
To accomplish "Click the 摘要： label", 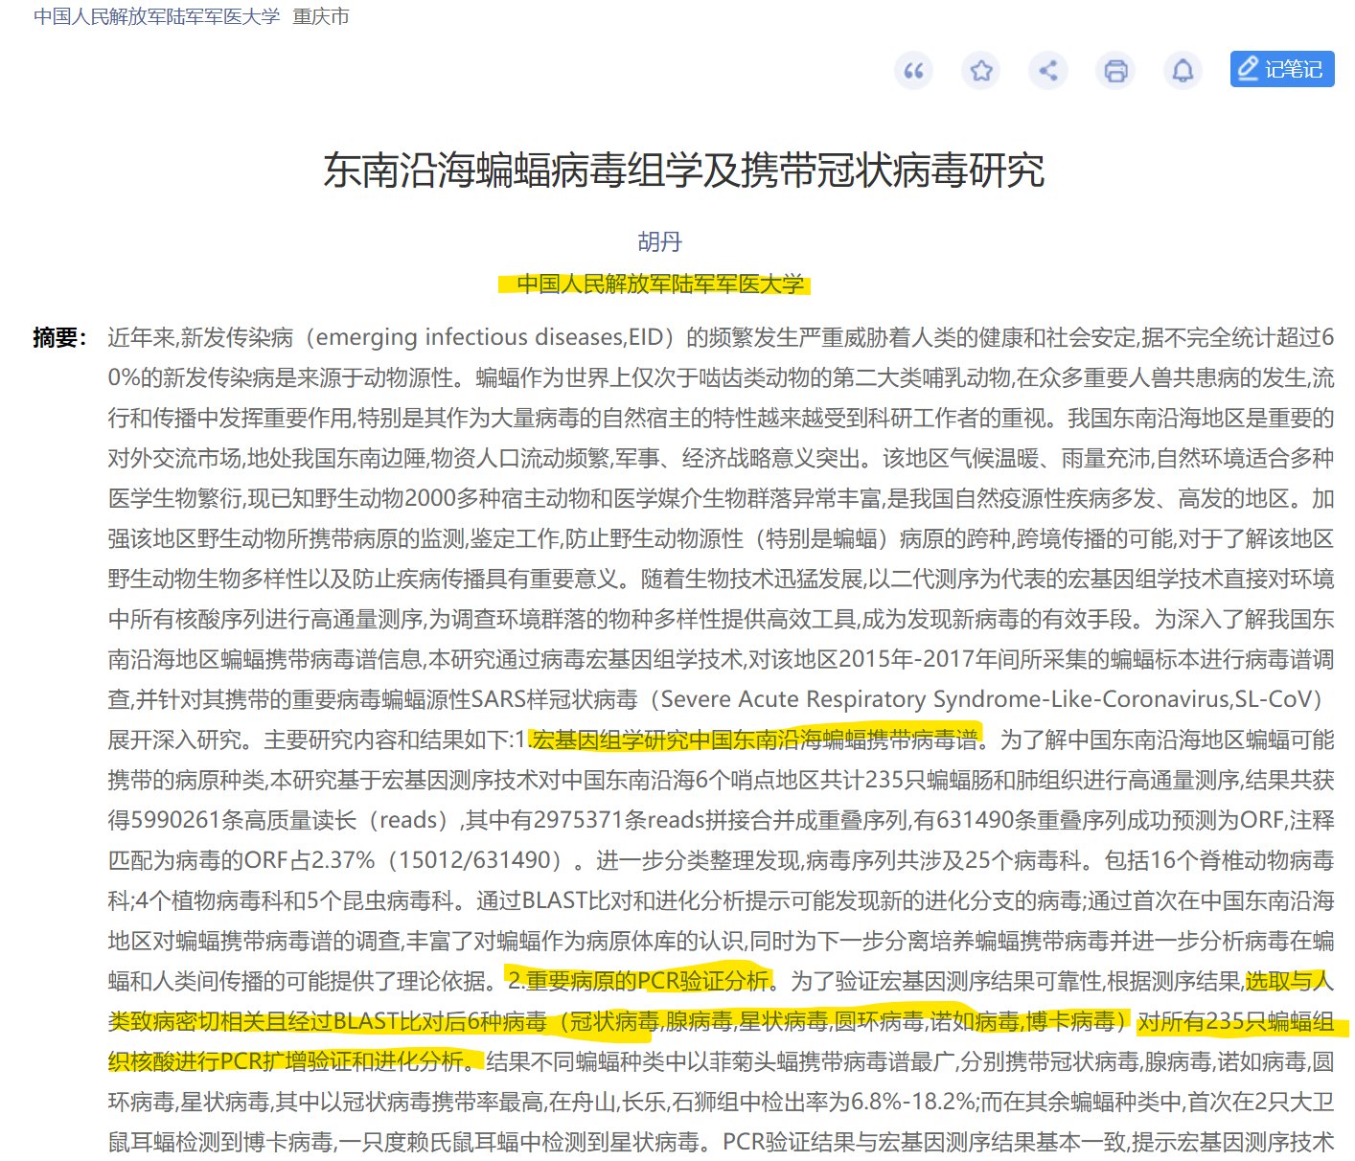I will point(59,337).
